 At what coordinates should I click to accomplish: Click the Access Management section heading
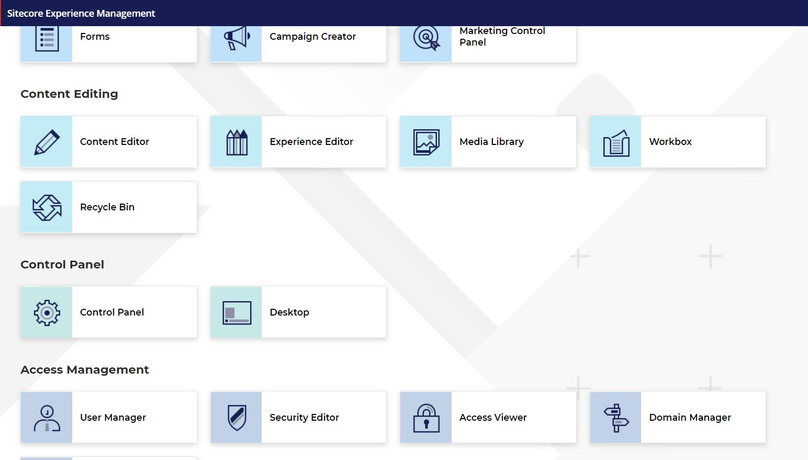point(85,370)
